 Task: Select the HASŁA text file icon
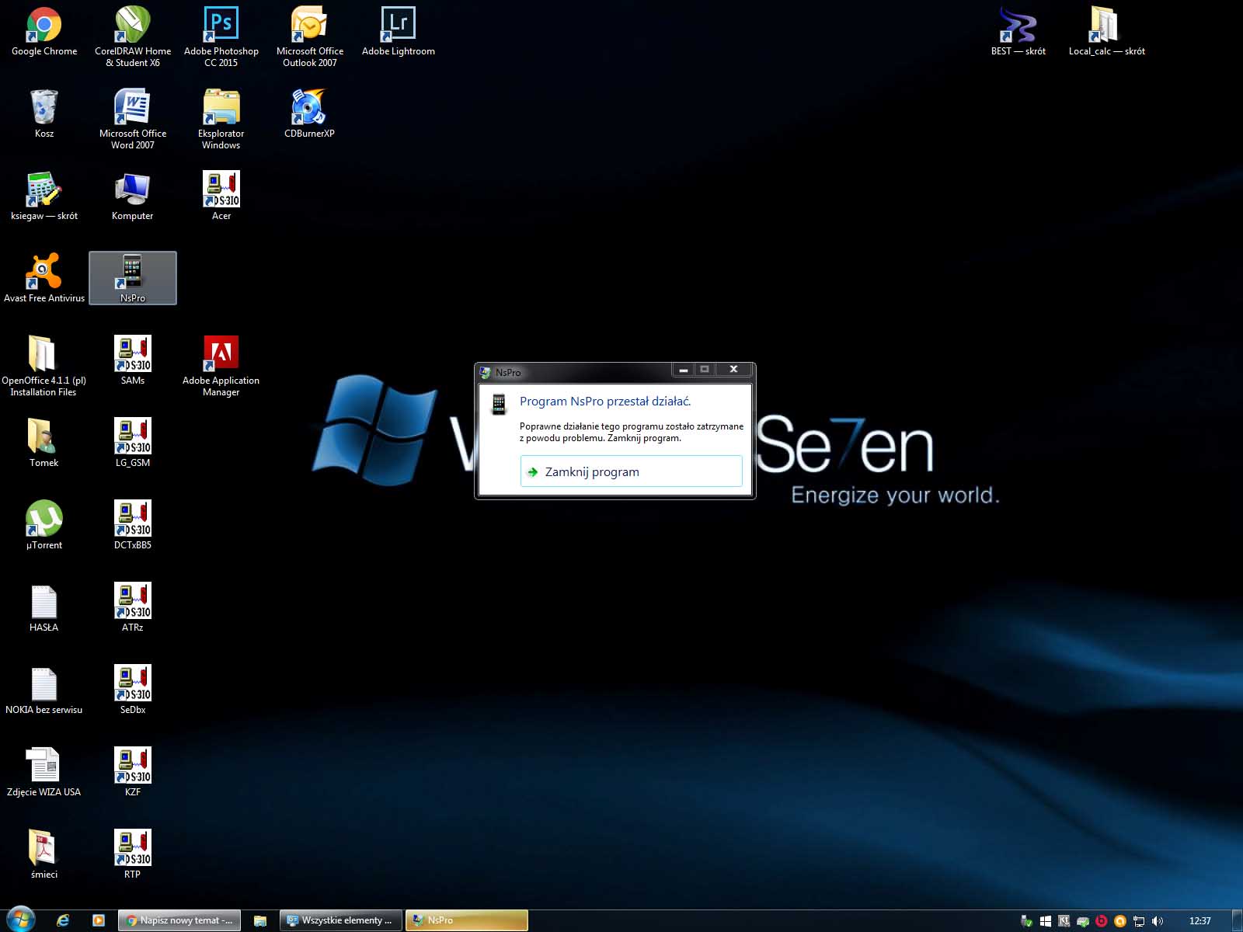tap(44, 608)
